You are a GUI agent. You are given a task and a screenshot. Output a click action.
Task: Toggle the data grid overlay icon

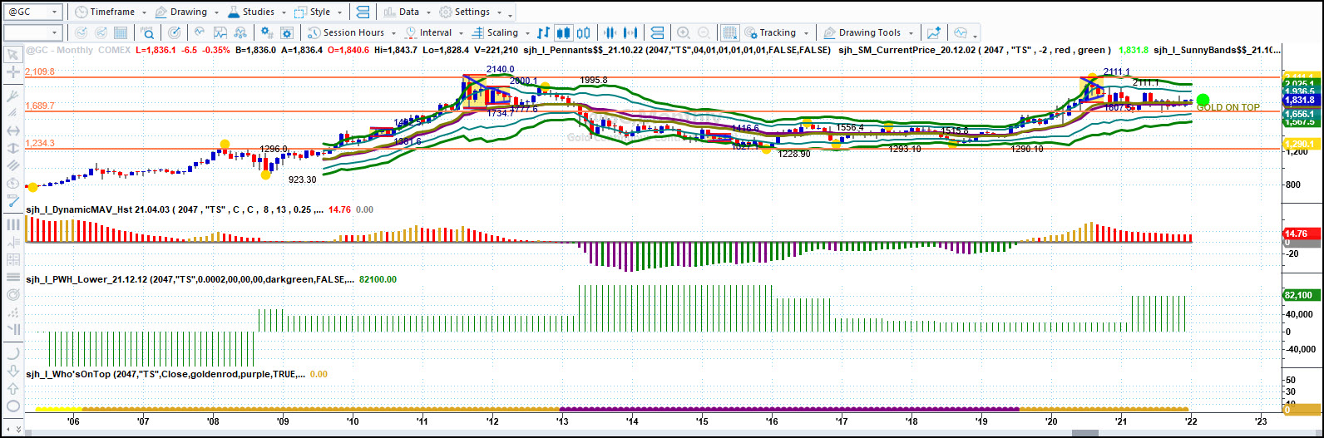click(x=729, y=32)
